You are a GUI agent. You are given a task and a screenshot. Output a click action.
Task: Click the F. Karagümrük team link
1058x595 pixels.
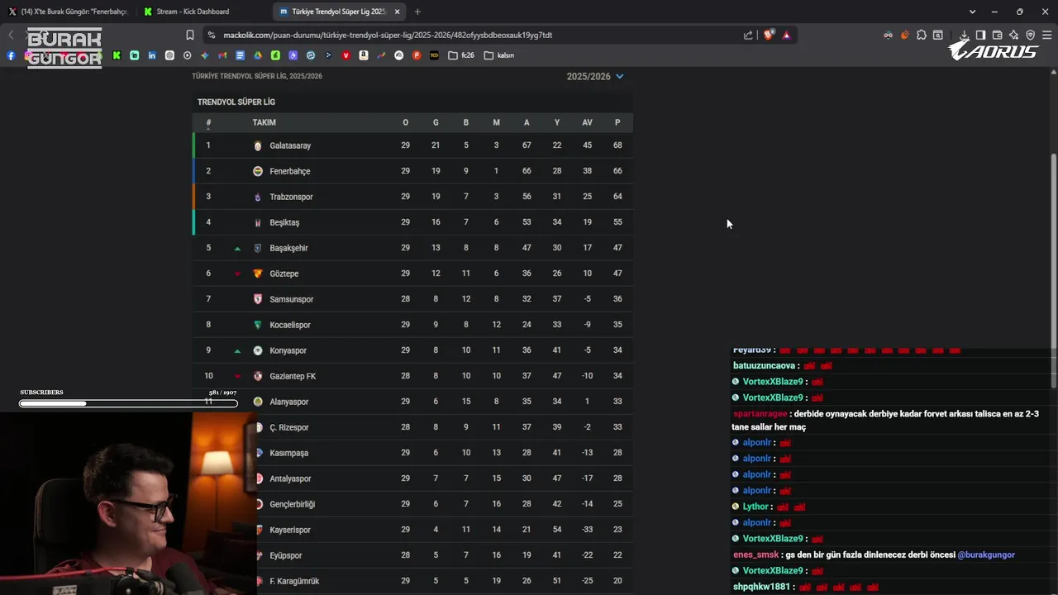(x=294, y=581)
